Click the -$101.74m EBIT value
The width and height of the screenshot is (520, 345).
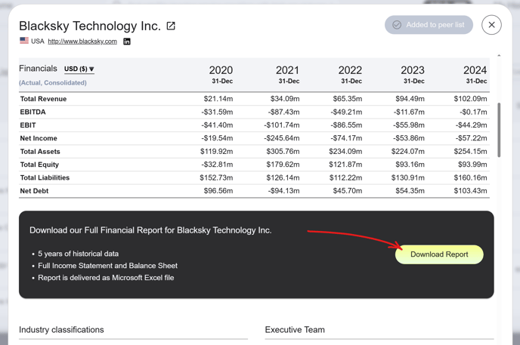282,125
